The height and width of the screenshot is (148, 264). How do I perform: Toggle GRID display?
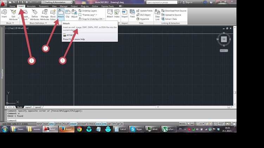pos(51,124)
